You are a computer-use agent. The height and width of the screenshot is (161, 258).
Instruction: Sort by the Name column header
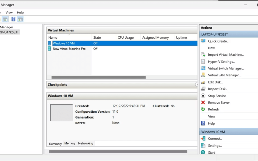click(69, 37)
